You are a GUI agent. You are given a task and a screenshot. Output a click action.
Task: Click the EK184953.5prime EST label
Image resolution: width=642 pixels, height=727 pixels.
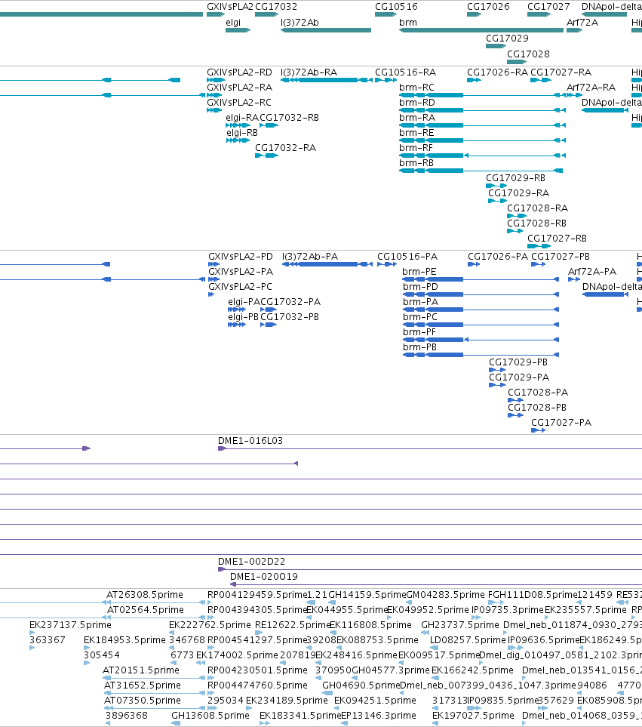point(124,640)
